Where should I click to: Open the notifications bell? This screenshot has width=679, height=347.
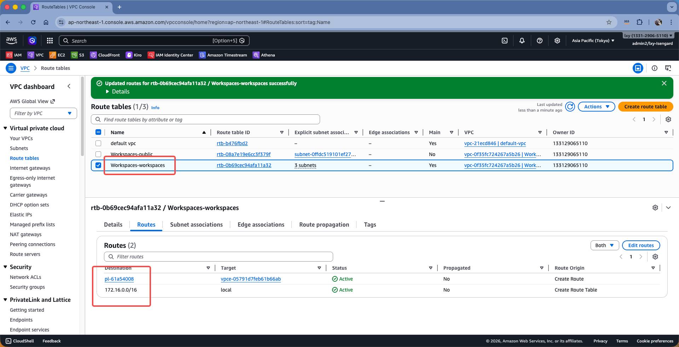coord(522,41)
